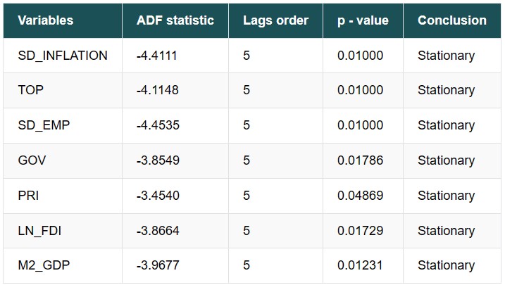Select the SD_EMP variable cell

63,125
